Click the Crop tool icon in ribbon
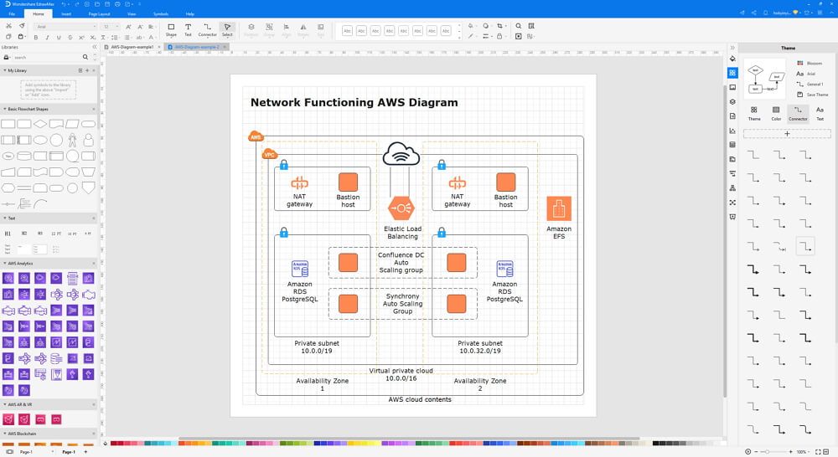Viewport: 838px width, 457px height. tap(499, 26)
